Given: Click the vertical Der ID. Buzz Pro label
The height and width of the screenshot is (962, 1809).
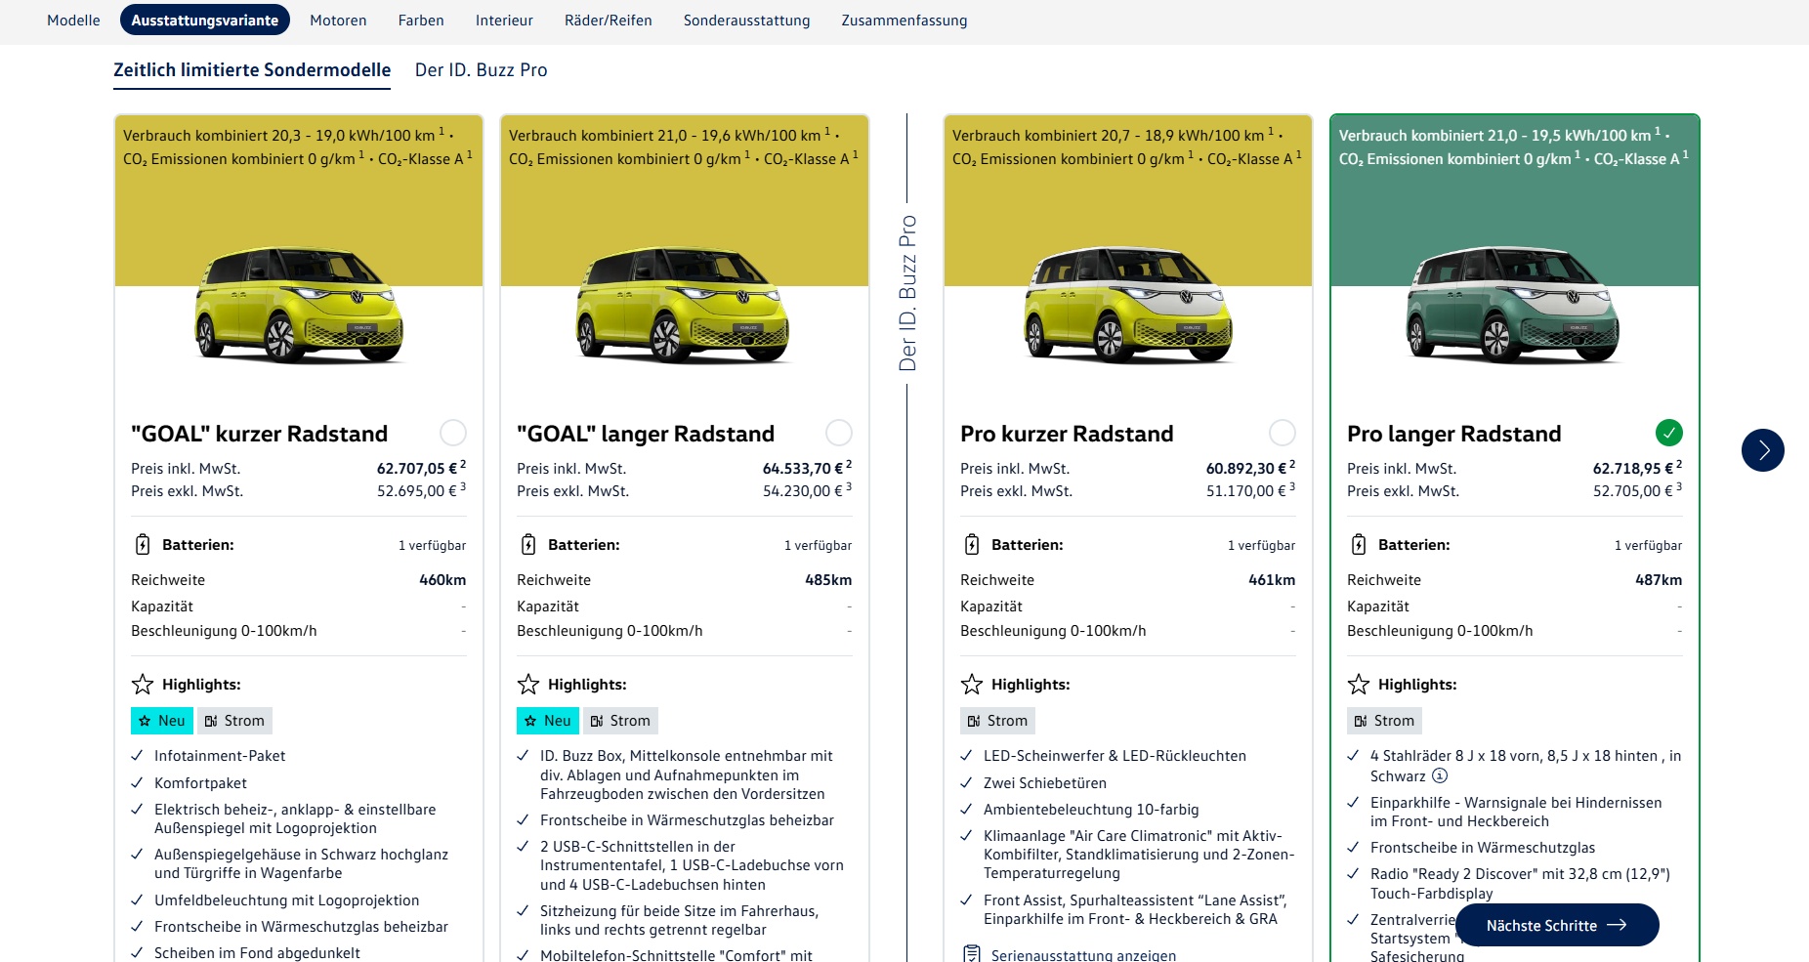Looking at the screenshot, I should pyautogui.click(x=907, y=293).
